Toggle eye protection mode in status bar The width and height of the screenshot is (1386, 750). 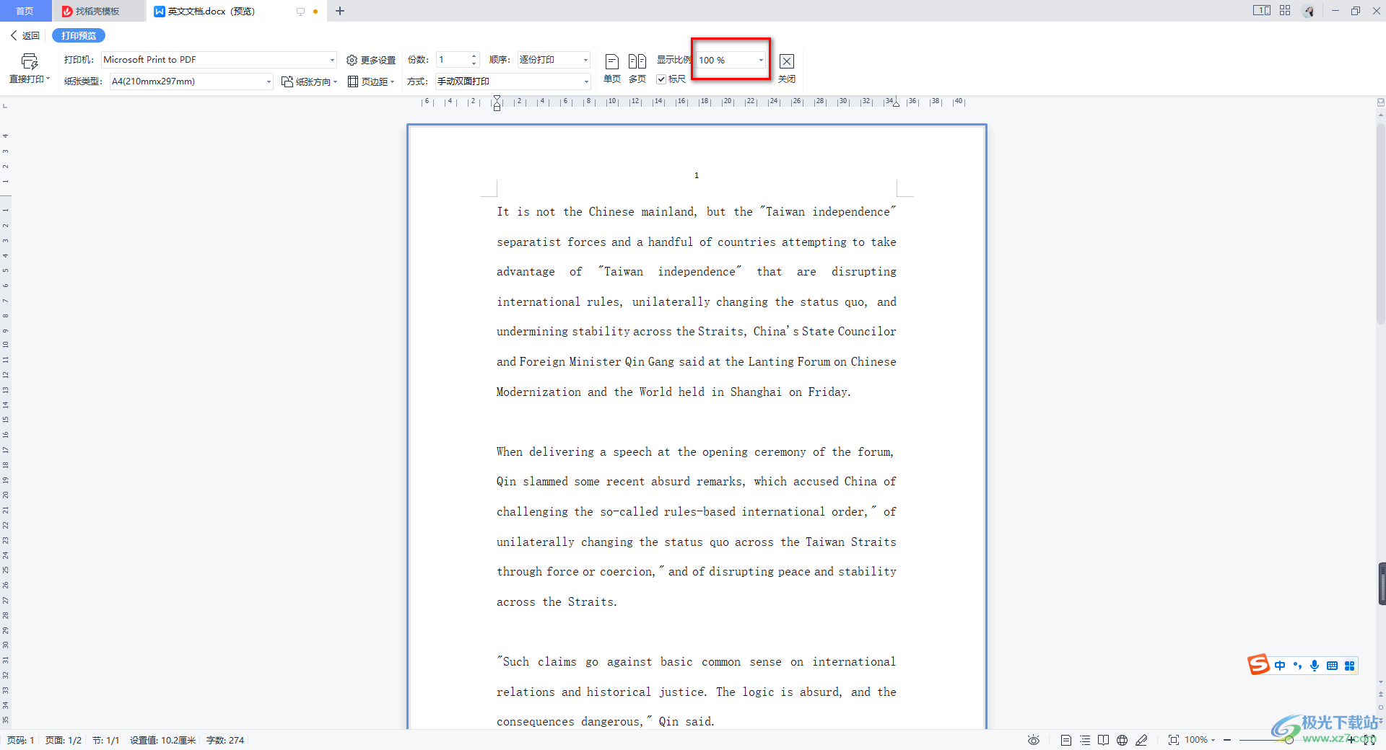tap(1034, 740)
